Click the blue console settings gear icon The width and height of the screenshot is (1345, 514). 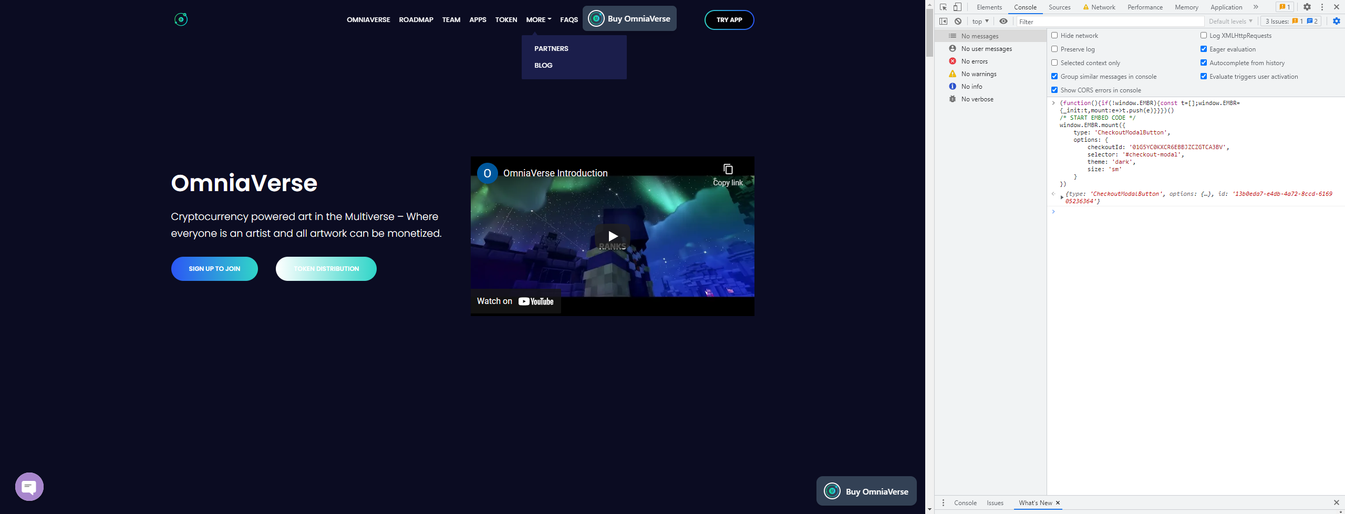tap(1337, 22)
